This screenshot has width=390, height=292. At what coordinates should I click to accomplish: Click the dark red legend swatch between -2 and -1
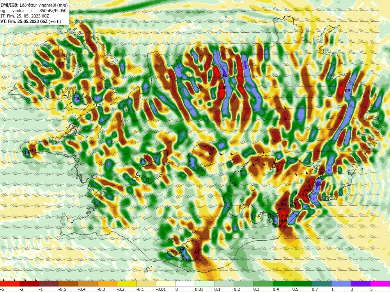[29, 283]
